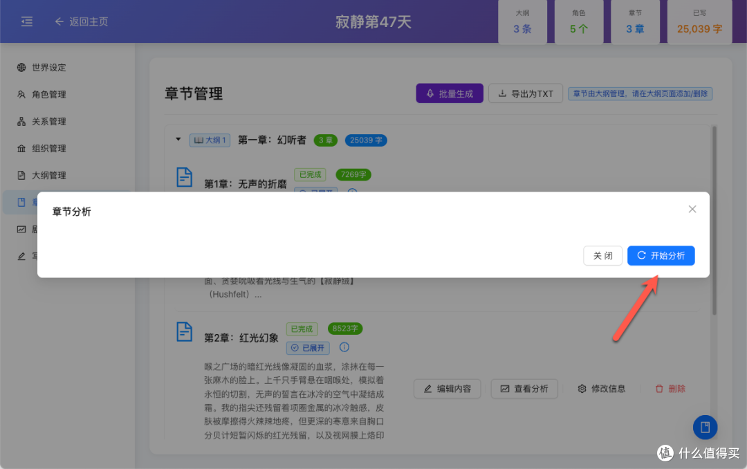
Task: Click the 章节管理 page heading
Action: tap(194, 93)
